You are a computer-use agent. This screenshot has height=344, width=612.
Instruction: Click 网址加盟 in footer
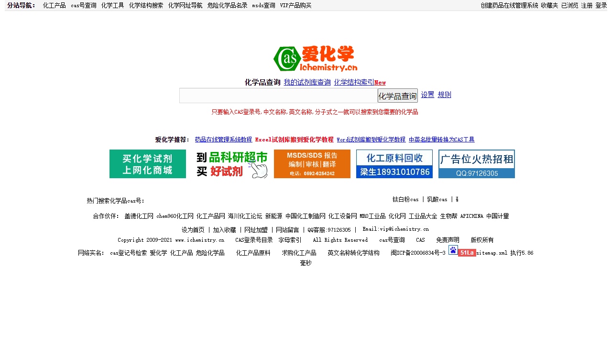(256, 229)
